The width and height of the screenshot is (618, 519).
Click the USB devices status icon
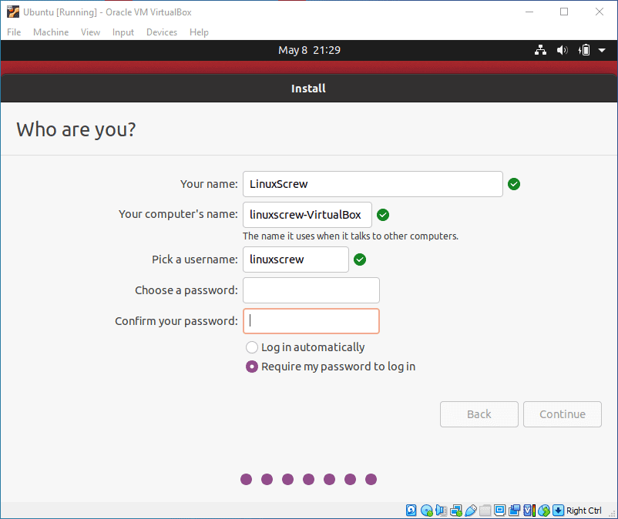tap(471, 511)
